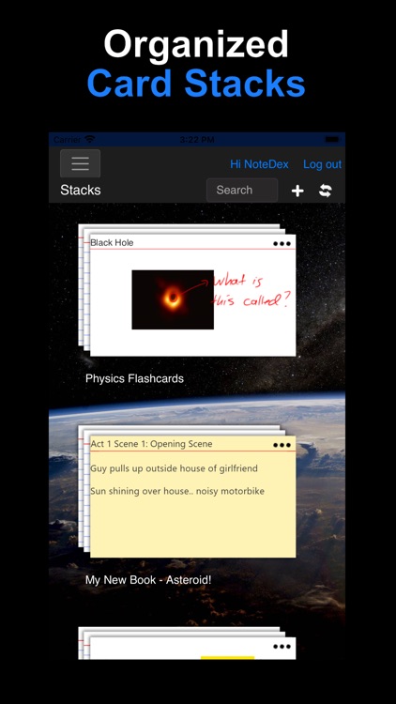
Task: Open My New Book - Asteroid! stack label
Action: pyautogui.click(x=148, y=580)
